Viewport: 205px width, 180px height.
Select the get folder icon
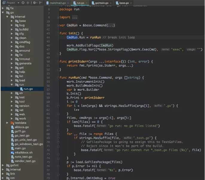17,68
